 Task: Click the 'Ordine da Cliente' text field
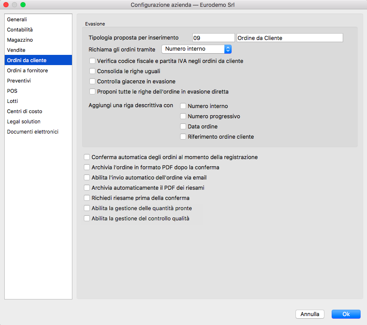[290, 38]
